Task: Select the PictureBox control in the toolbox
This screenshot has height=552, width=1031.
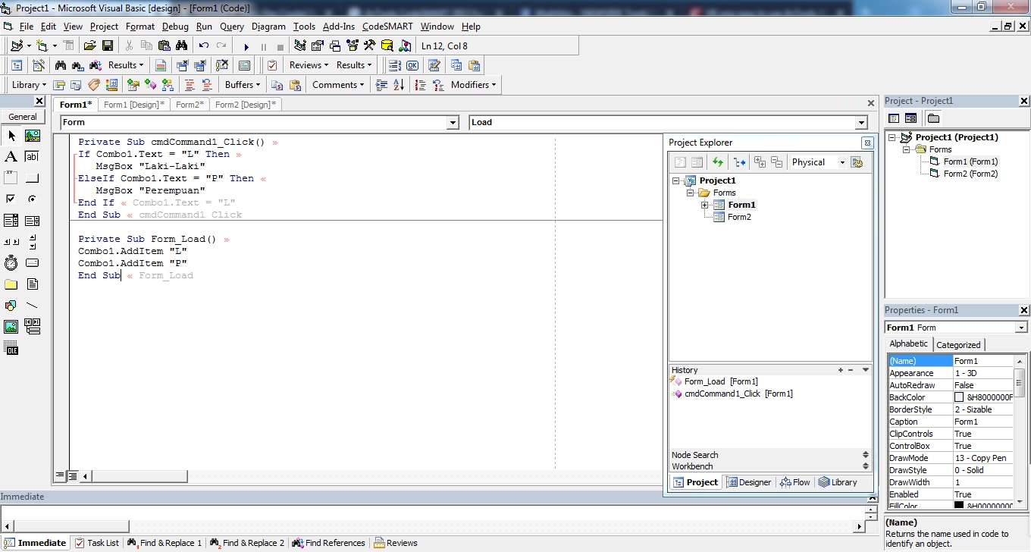Action: tap(33, 136)
